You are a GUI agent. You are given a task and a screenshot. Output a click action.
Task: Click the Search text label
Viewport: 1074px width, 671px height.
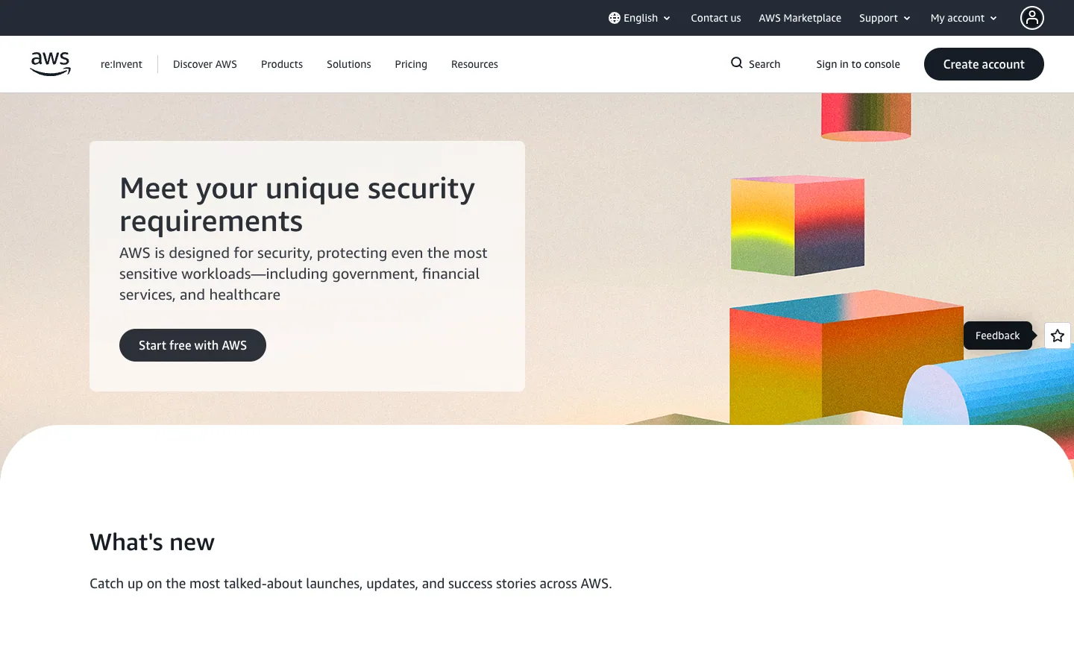764,64
